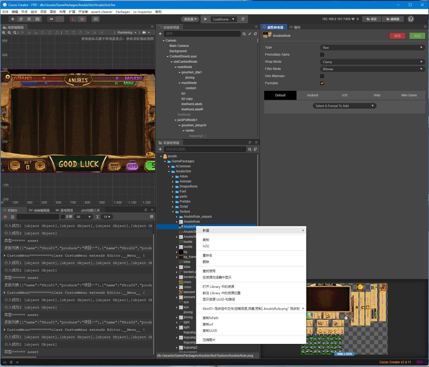This screenshot has width=429, height=367.
Task: Click the add node plus icon in hierarchy
Action: [x=160, y=34]
